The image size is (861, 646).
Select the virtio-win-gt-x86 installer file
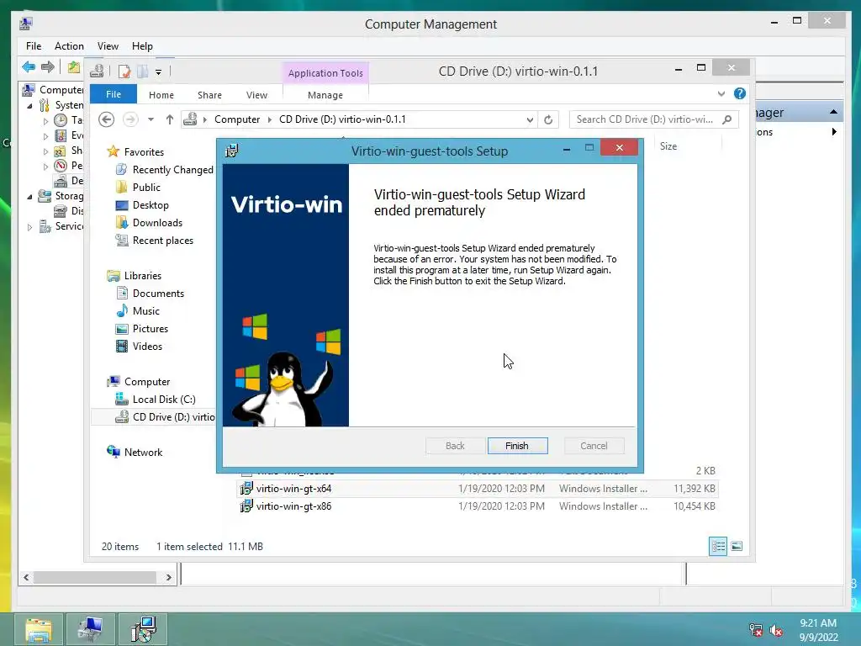pyautogui.click(x=478, y=506)
